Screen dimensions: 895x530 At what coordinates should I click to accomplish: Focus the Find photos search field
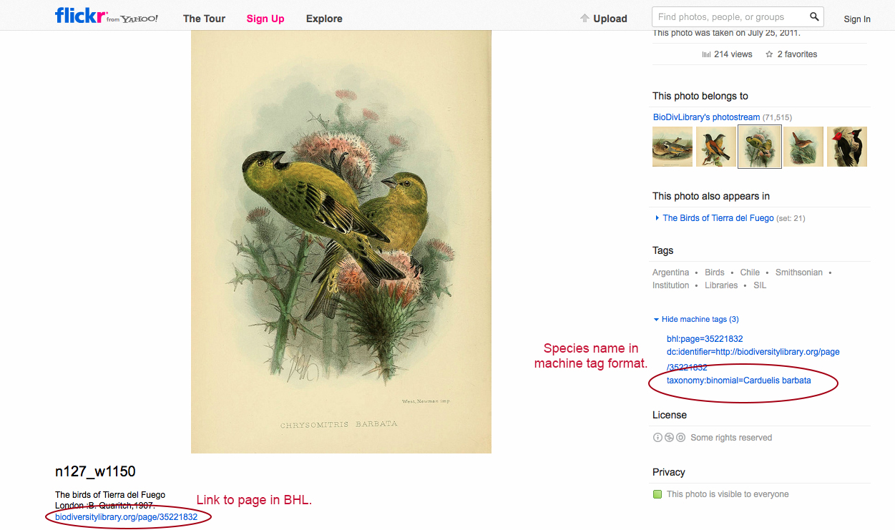730,17
